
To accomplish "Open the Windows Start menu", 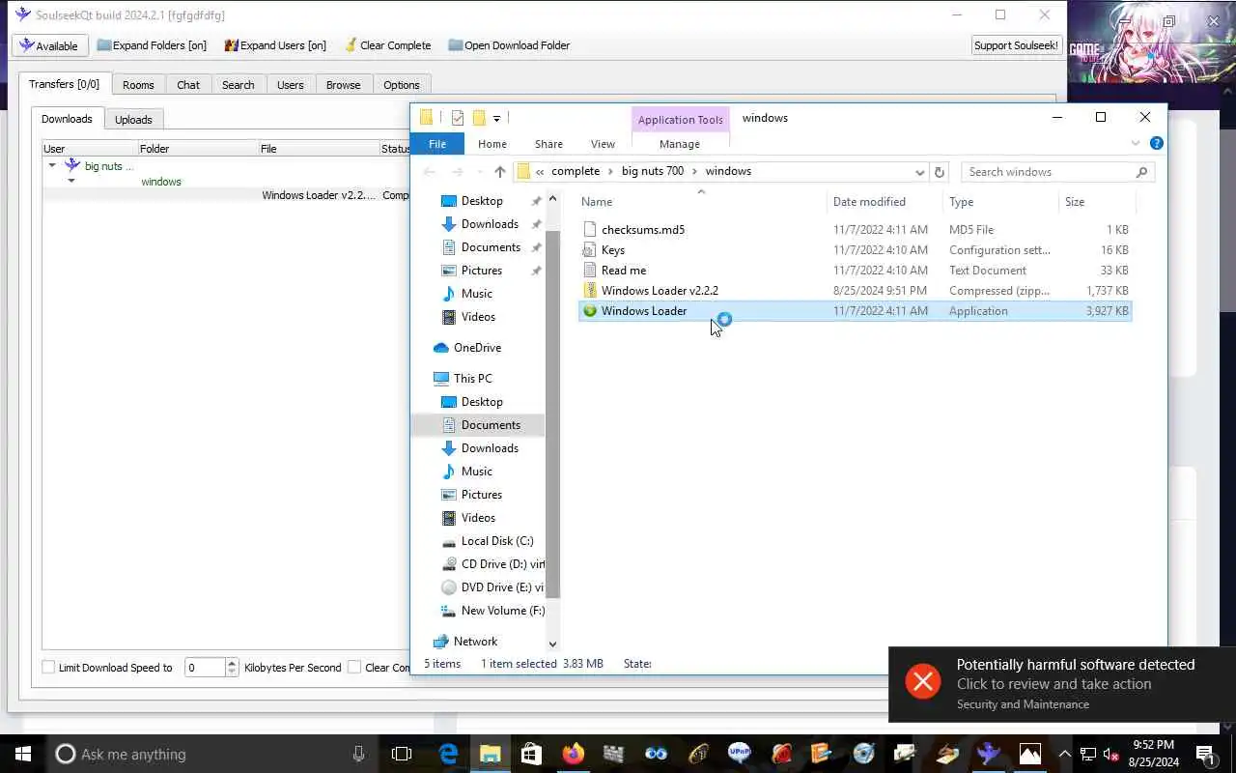I will coord(22,754).
